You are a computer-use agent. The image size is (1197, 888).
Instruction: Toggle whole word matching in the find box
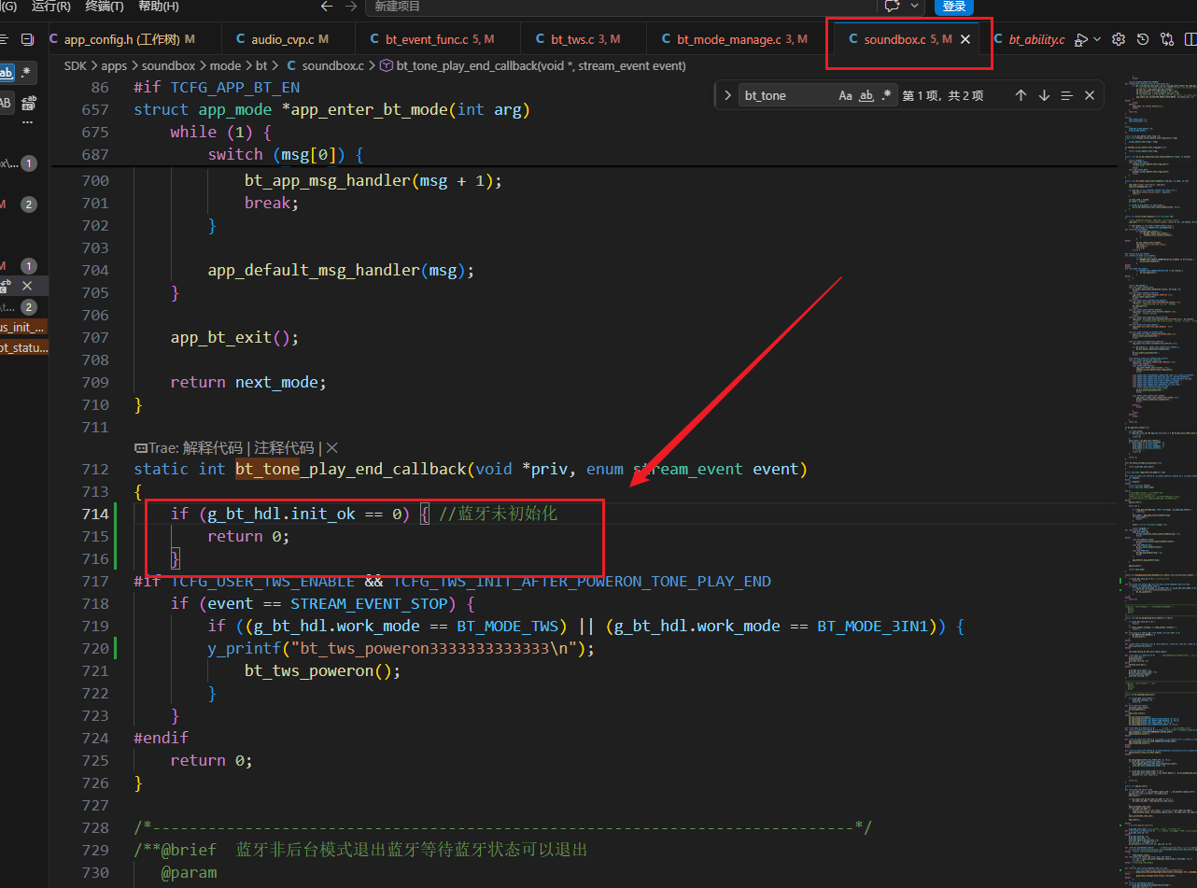(866, 95)
